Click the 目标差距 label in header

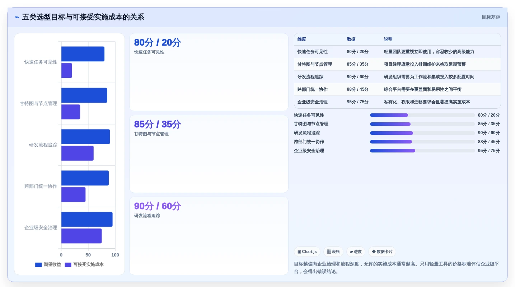click(491, 17)
